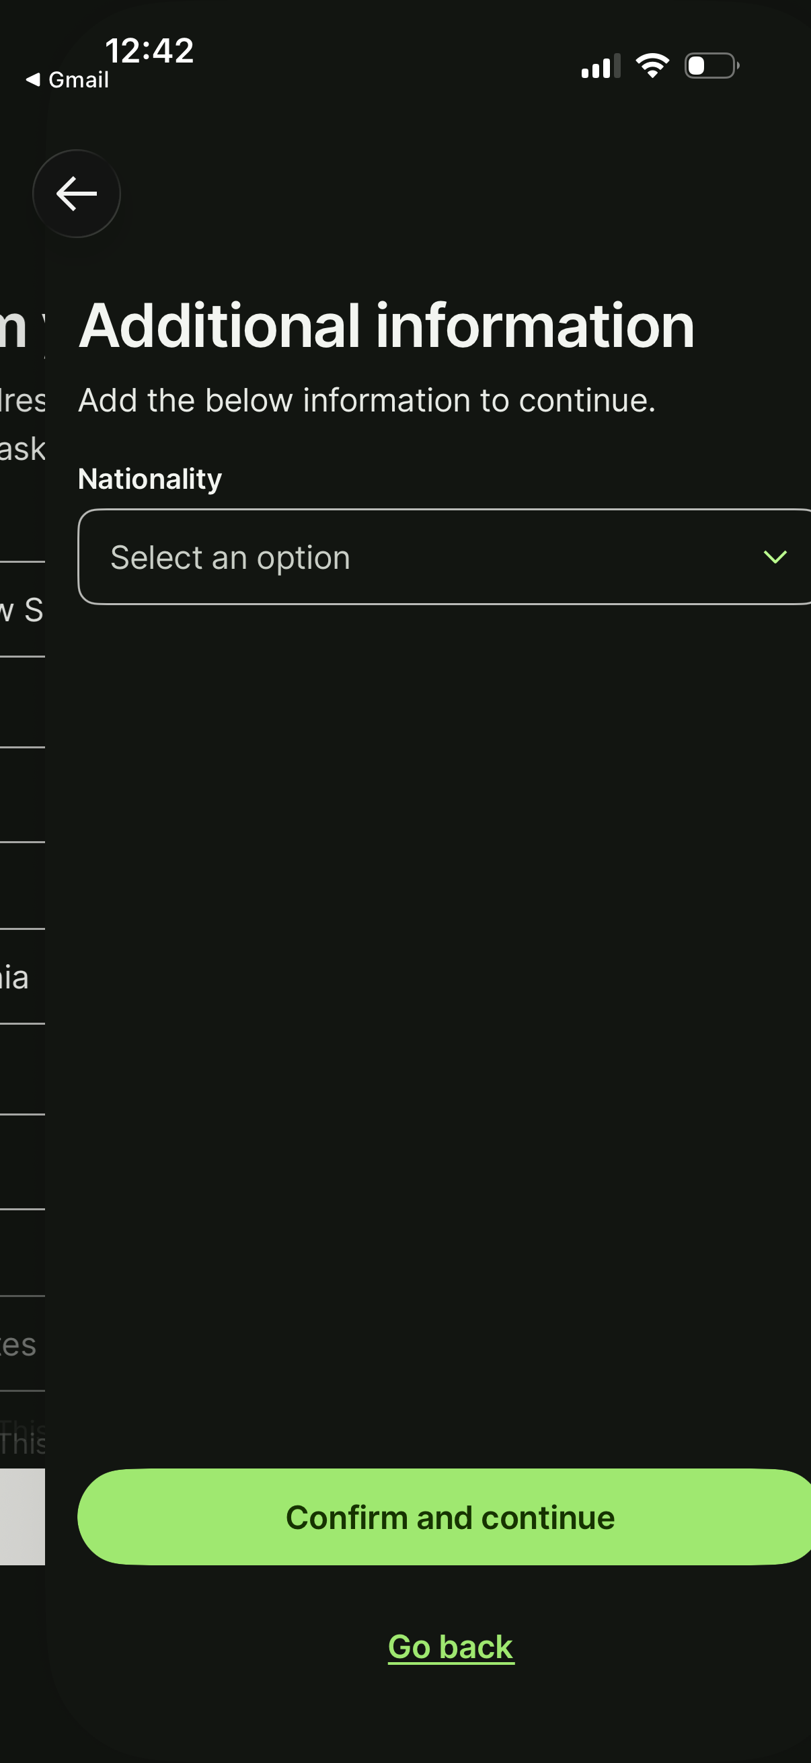
Task: Return to Gmail via status bar label
Action: click(78, 80)
